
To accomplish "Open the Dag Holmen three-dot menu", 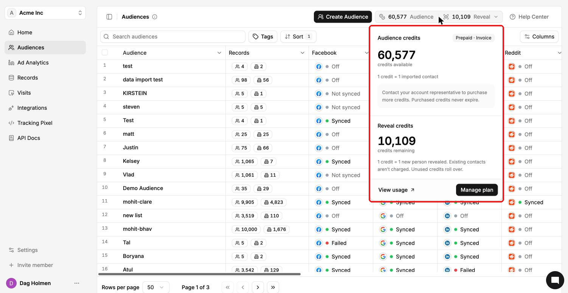I will coord(77,283).
